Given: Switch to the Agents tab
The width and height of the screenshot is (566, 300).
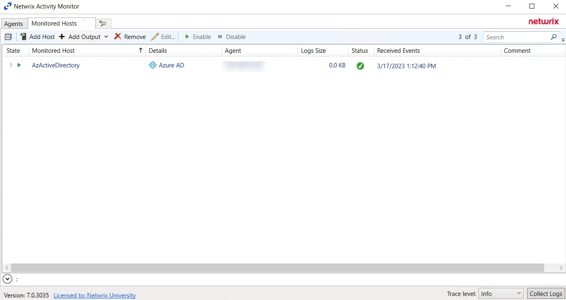Looking at the screenshot, I should tap(14, 24).
